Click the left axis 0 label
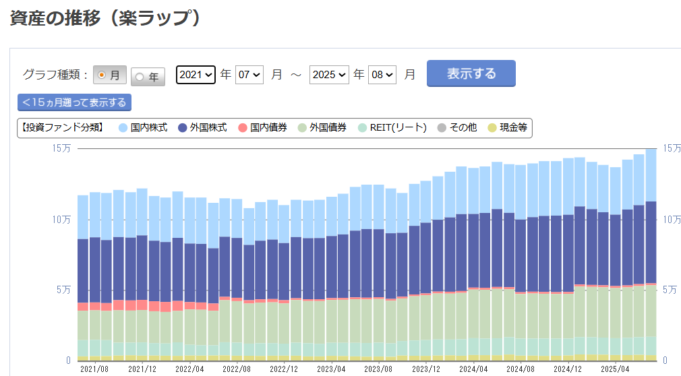The height and width of the screenshot is (376, 681). click(x=68, y=361)
